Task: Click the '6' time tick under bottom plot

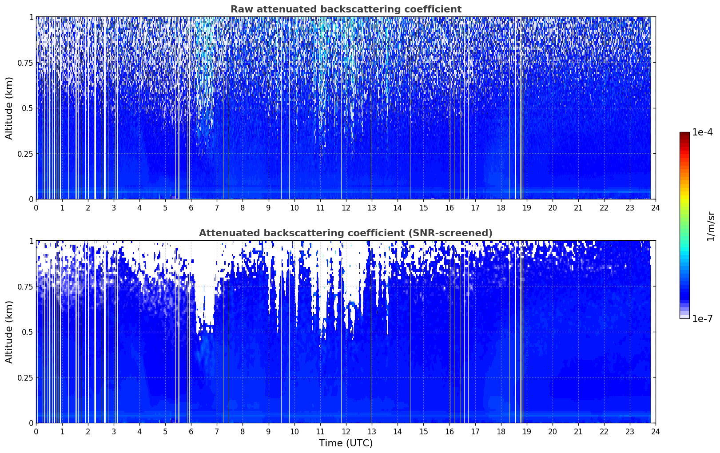Action: [x=191, y=431]
